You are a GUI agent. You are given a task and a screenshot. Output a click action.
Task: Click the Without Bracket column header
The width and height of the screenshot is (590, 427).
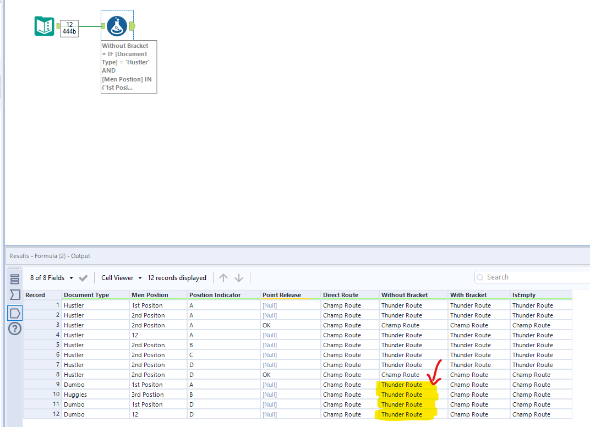click(405, 295)
